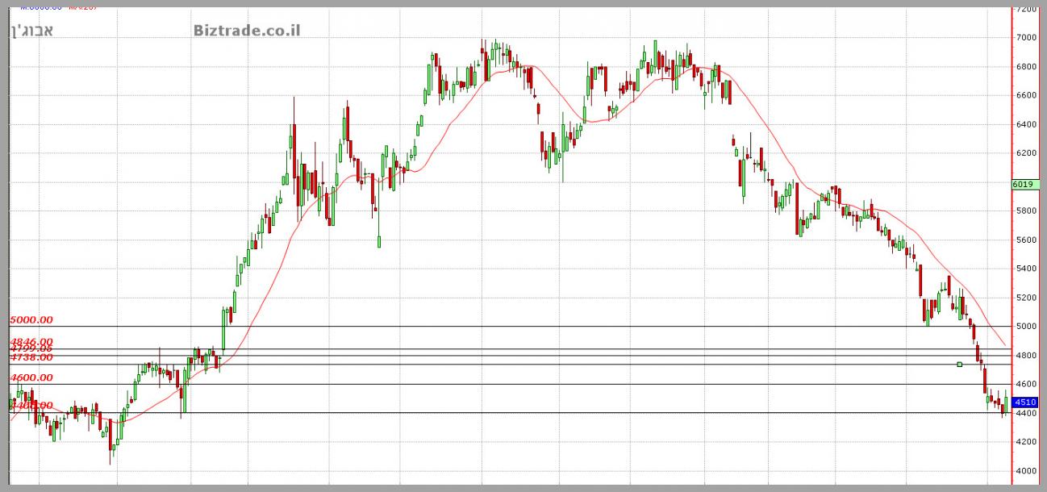Click the 6800 tick on price axis
Viewport: 1047px width, 492px height.
(1027, 67)
